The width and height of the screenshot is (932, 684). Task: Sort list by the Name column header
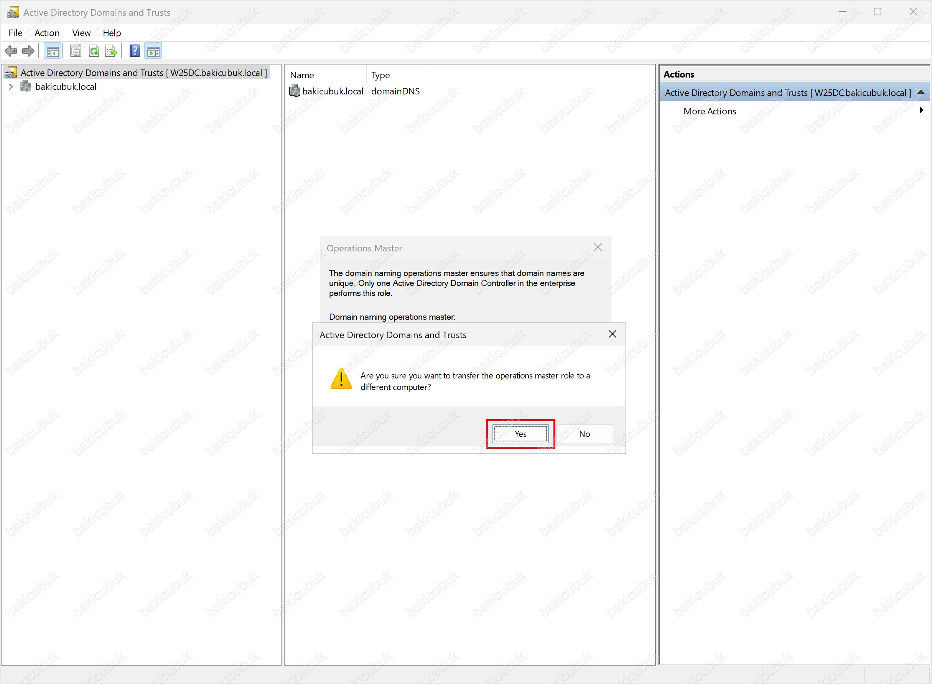click(325, 75)
